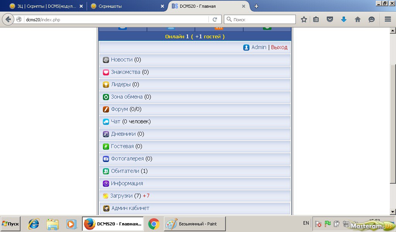
Task: Log out via the Выход link
Action: point(279,48)
